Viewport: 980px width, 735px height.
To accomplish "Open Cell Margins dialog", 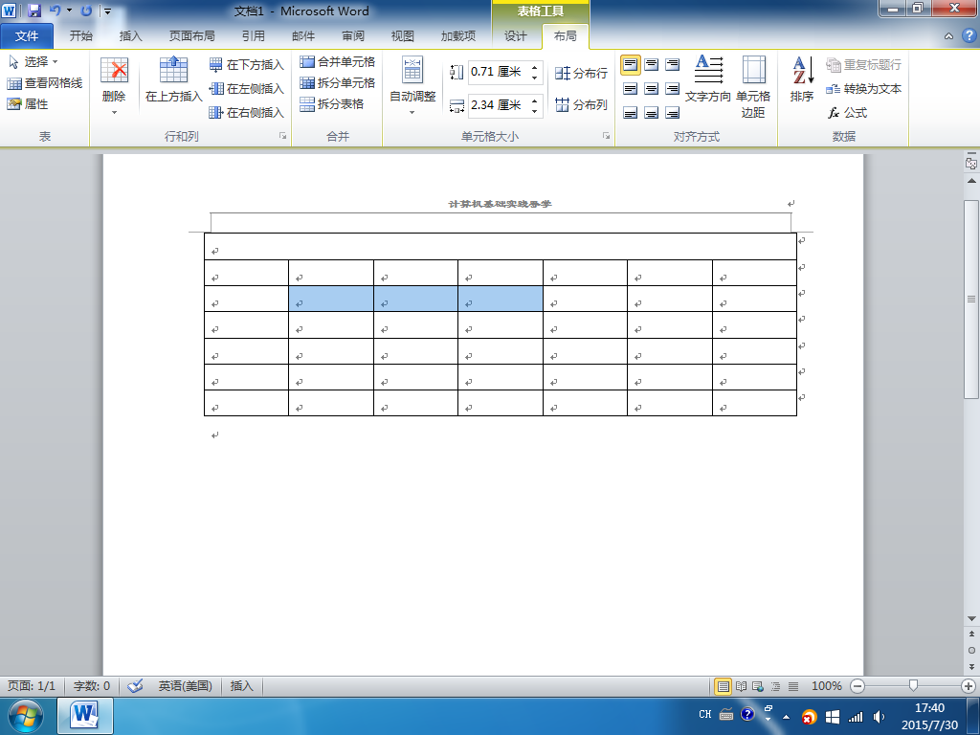I will point(753,86).
